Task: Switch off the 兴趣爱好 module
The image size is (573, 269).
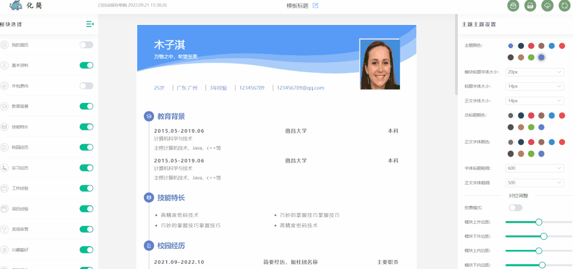Action: [x=87, y=250]
